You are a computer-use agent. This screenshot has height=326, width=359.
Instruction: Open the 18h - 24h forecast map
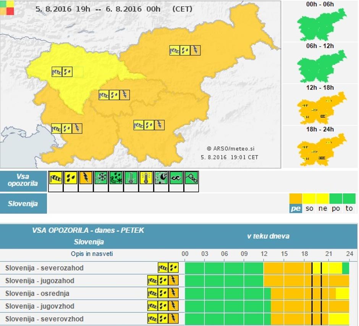pyautogui.click(x=321, y=149)
